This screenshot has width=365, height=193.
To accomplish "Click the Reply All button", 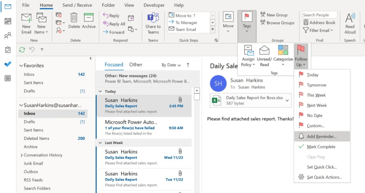I will point(114,24).
